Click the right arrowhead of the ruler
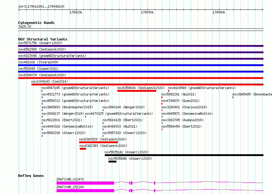Viewport: 272px width, 194px height. click(263, 9)
